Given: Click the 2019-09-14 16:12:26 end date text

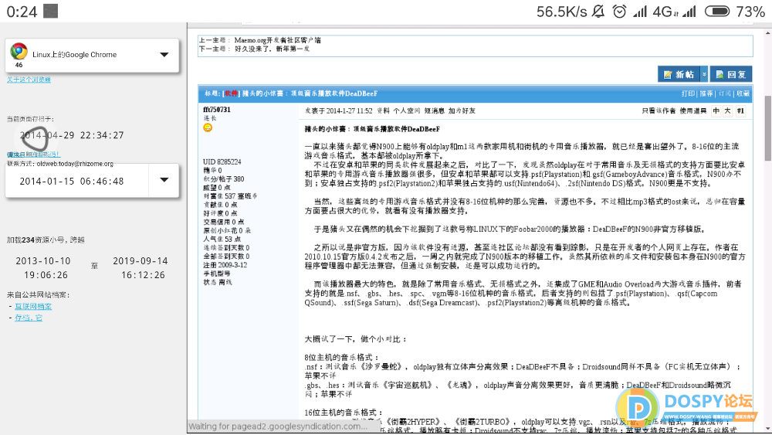Looking at the screenshot, I should [x=141, y=268].
